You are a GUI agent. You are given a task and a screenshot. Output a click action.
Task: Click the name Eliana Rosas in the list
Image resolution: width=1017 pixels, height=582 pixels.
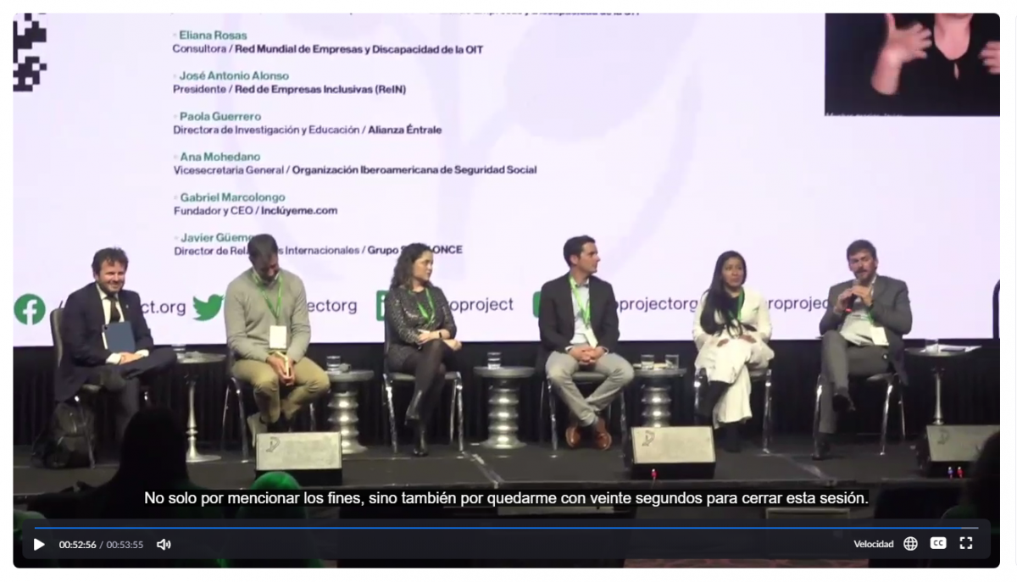tap(213, 36)
